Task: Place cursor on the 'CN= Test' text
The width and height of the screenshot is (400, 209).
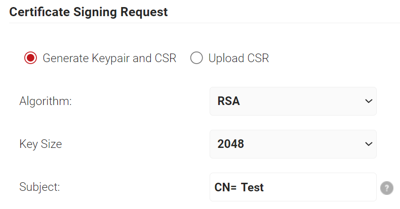Action: click(239, 187)
